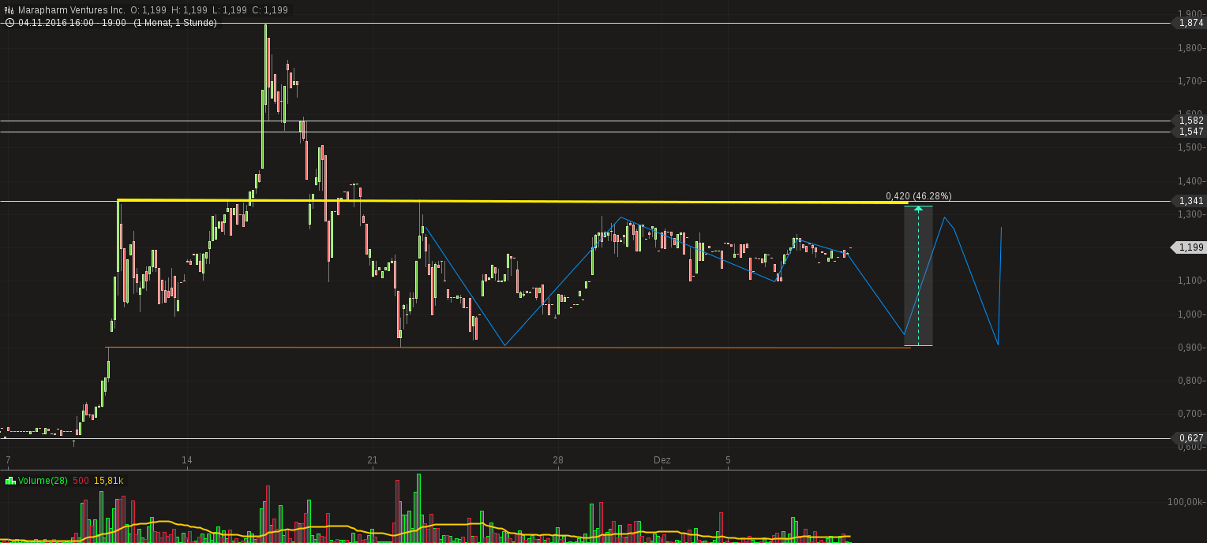The width and height of the screenshot is (1207, 543).
Task: Click the highlighted measurement region on the chart
Action: [918, 276]
